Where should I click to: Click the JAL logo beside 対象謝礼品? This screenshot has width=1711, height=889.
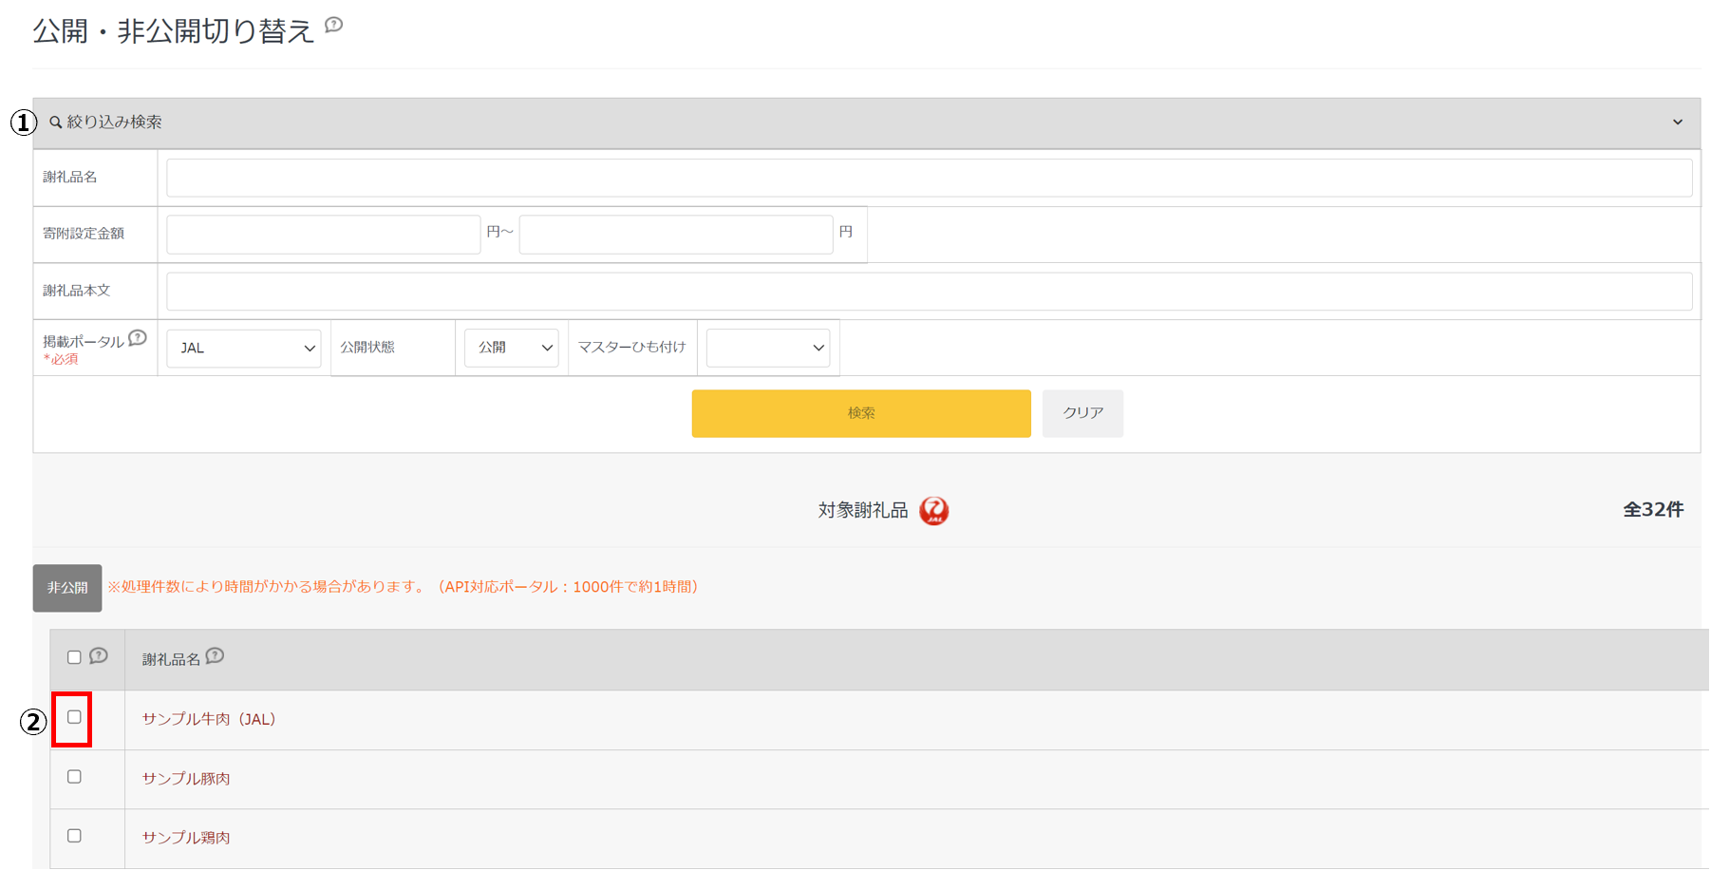click(933, 511)
